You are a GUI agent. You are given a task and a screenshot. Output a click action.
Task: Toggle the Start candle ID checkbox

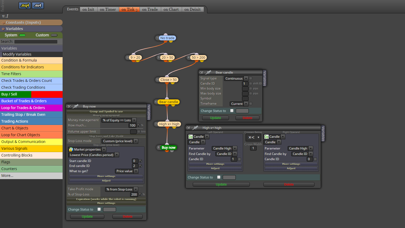(x=141, y=161)
